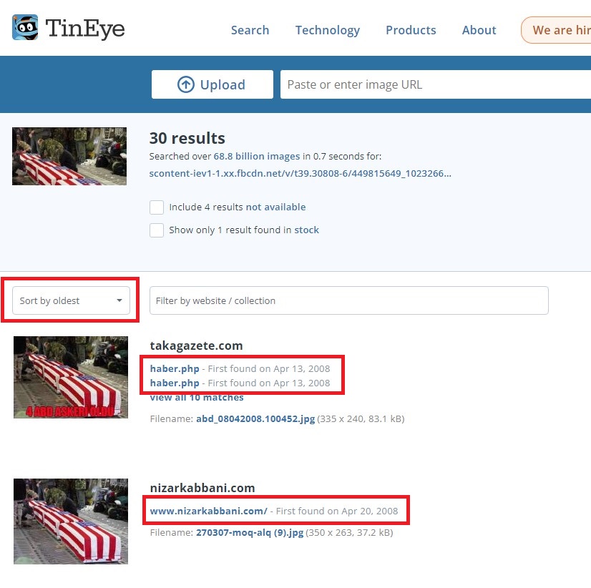Click the We are hiring button
This screenshot has height=588, width=591.
tap(557, 30)
